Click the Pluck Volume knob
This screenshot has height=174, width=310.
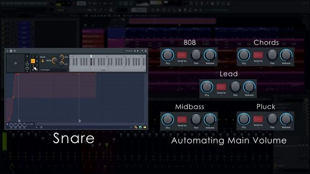tap(286, 119)
